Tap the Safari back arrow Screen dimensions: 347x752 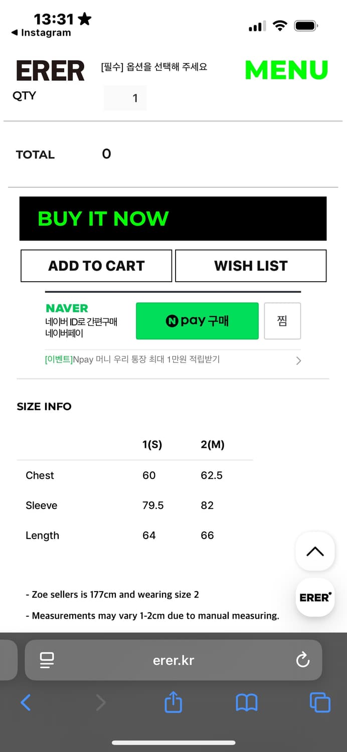click(x=26, y=702)
